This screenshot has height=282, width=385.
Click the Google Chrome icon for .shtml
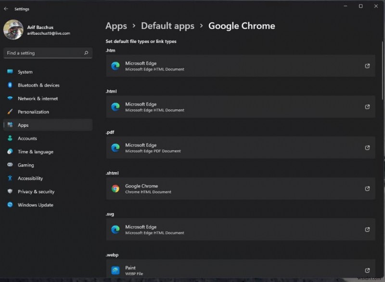pyautogui.click(x=115, y=188)
